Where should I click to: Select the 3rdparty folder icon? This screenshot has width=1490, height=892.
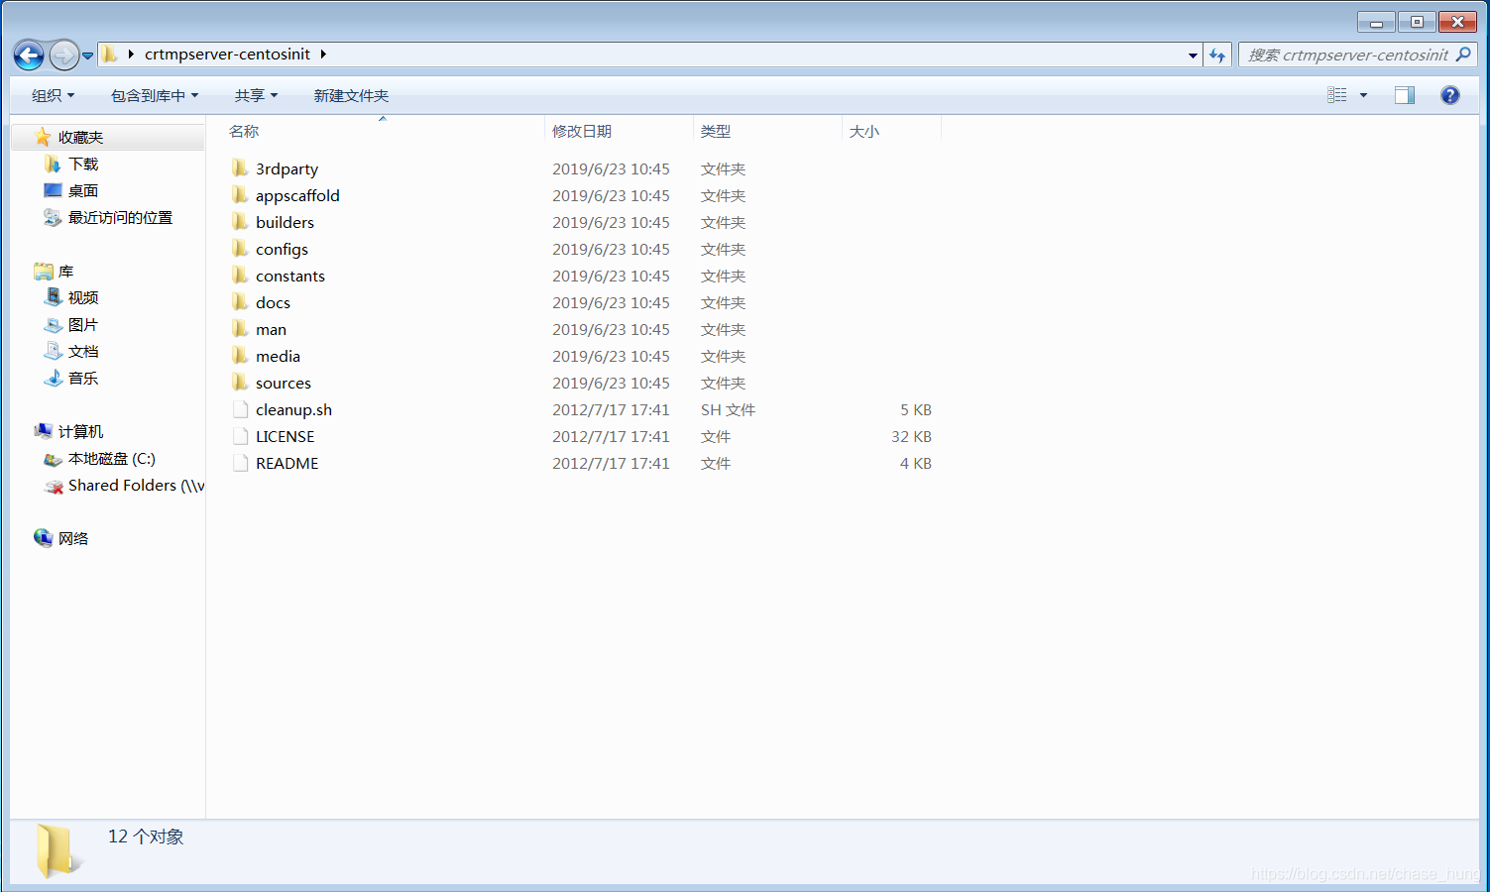(240, 168)
